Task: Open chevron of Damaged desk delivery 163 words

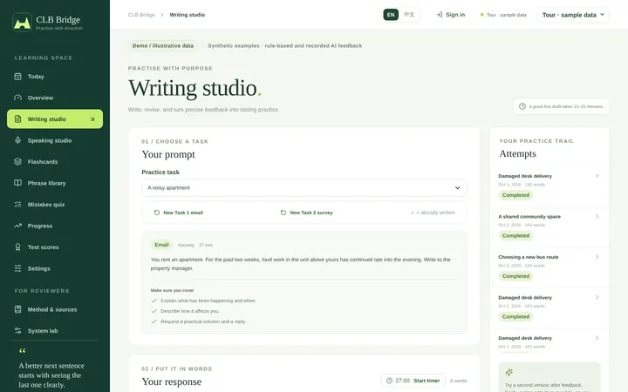Action: coord(597,338)
